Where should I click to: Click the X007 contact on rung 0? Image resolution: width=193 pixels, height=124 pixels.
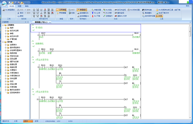click(x=43, y=35)
